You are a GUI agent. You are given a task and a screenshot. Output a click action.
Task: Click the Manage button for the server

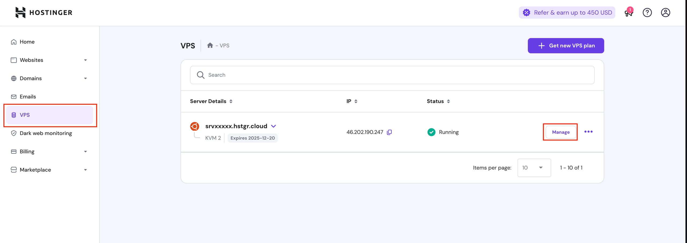(x=561, y=132)
